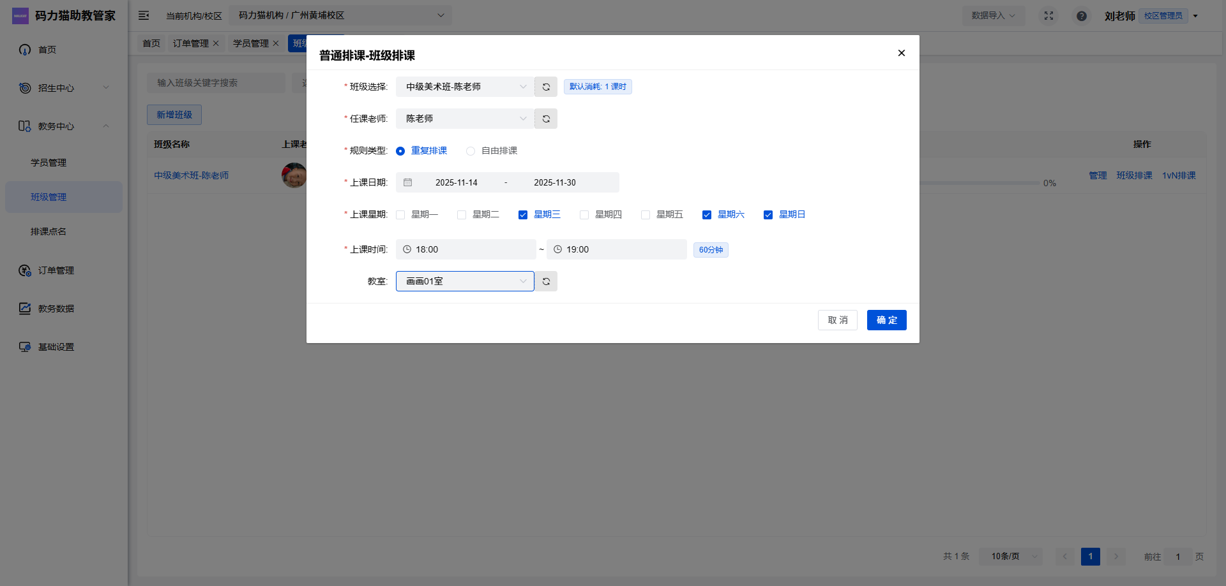
Task: Click refresh icon beside class selection
Action: click(x=546, y=87)
